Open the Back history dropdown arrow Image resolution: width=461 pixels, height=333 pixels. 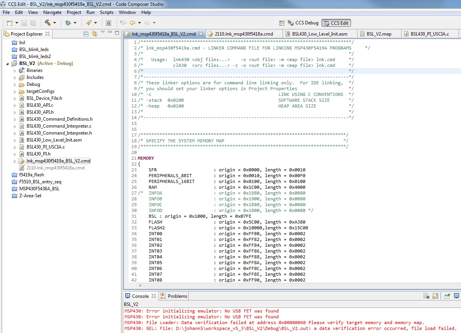click(x=139, y=23)
